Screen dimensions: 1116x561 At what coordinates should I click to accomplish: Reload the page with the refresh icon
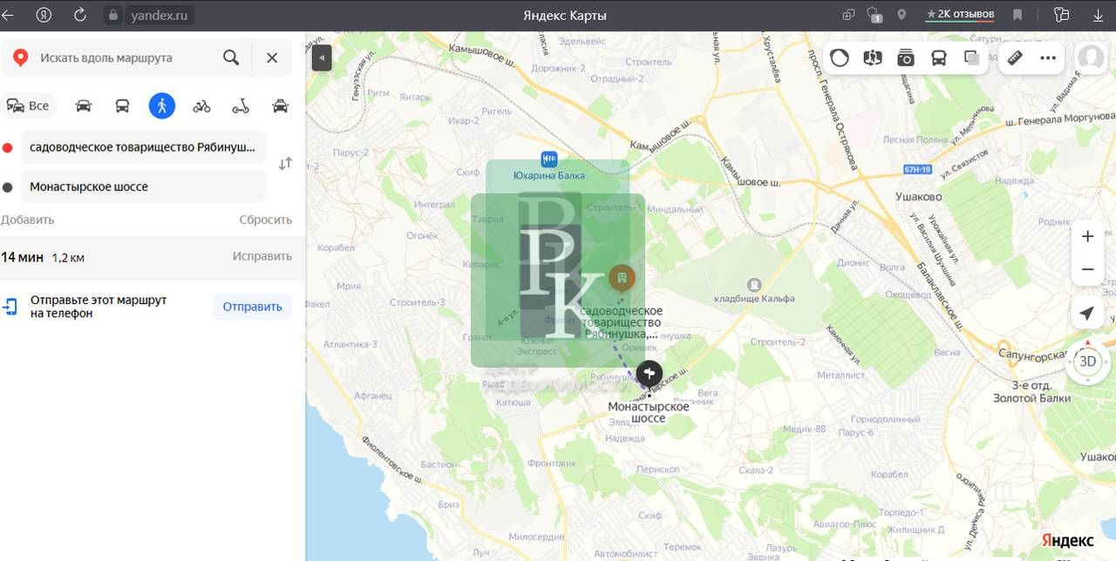pos(80,15)
